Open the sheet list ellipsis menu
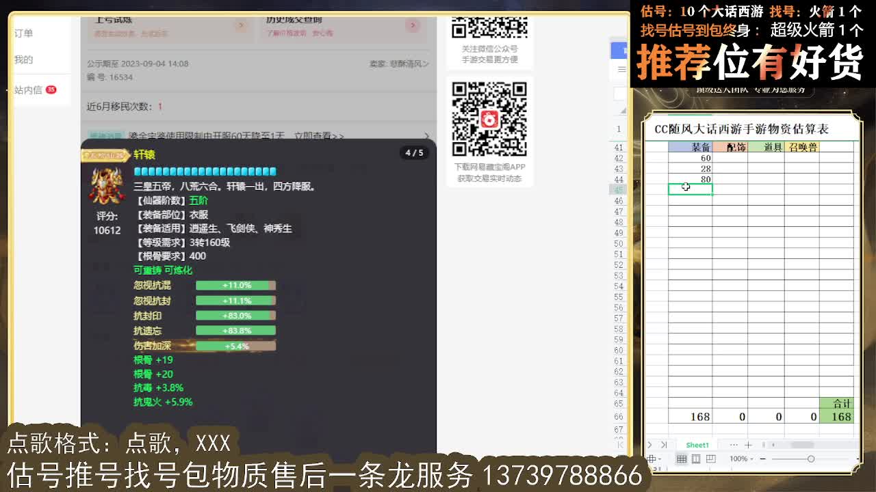The height and width of the screenshot is (492, 876). 734,445
